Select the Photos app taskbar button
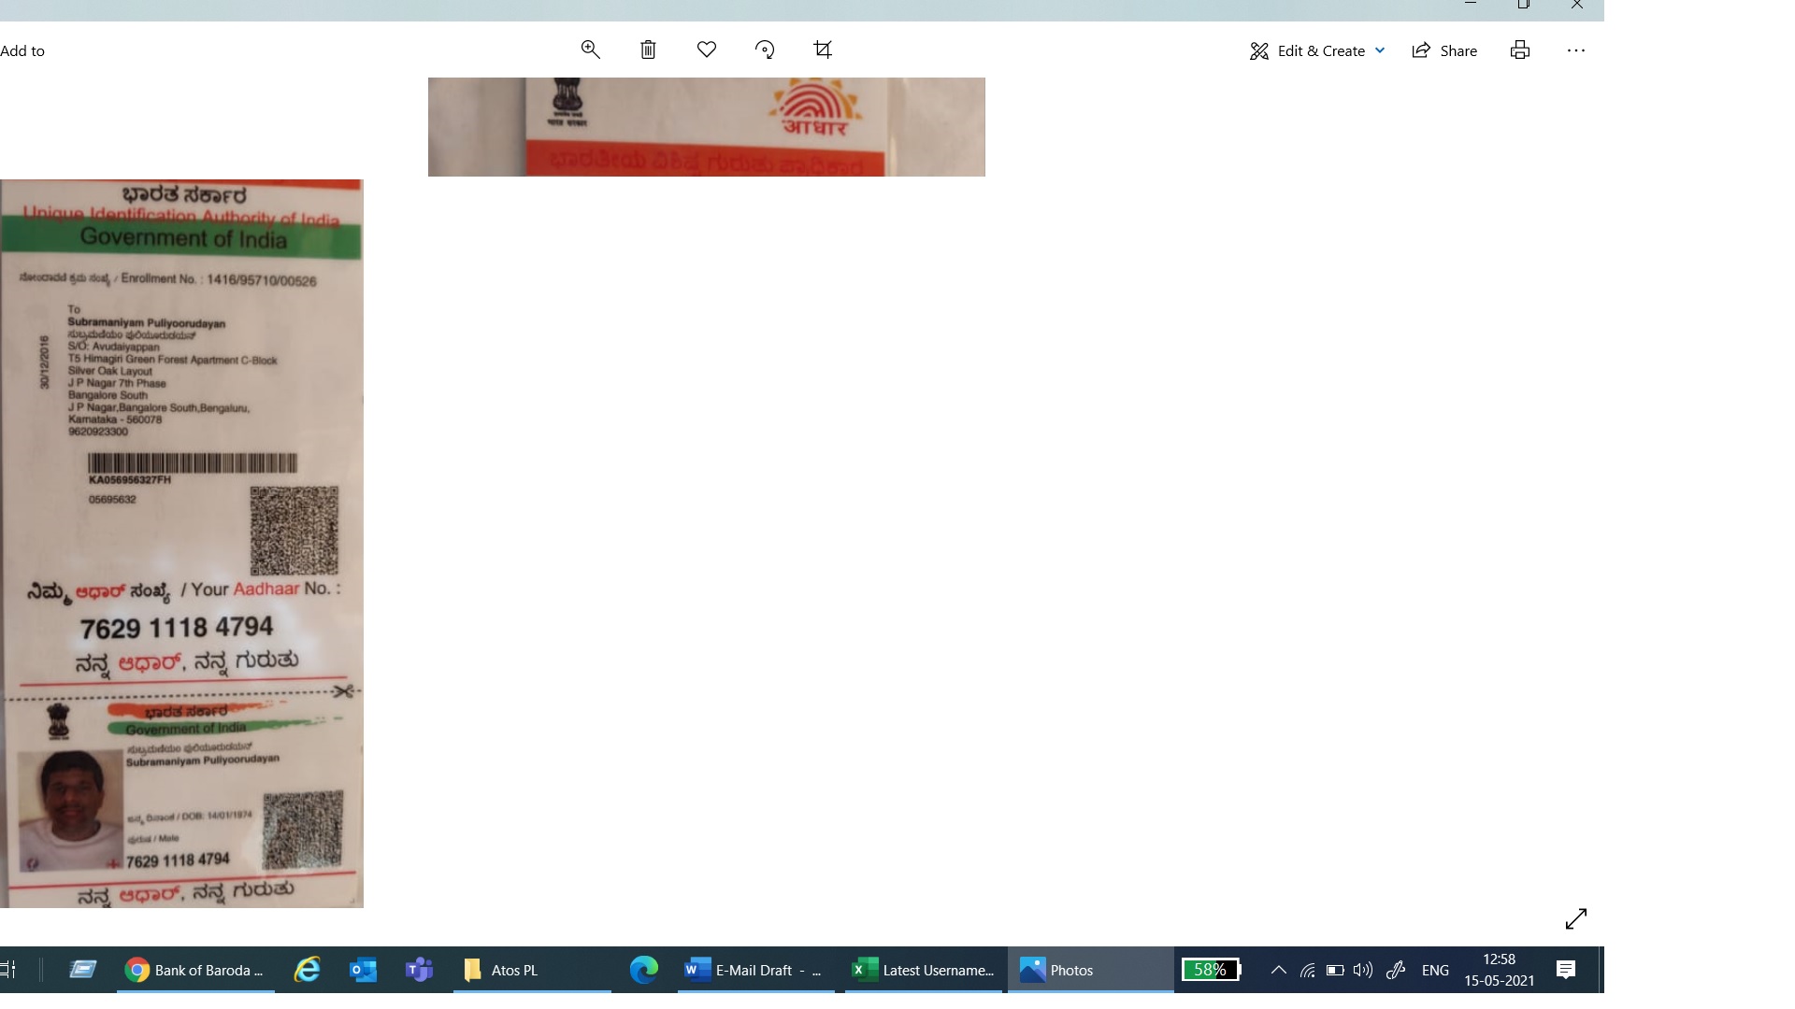Screen dimensions: 1795x1009 click(1090, 970)
